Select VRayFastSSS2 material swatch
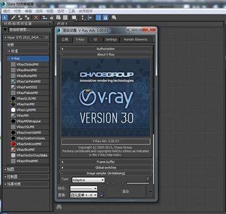Viewport: 226px width, 214px height. [13, 87]
